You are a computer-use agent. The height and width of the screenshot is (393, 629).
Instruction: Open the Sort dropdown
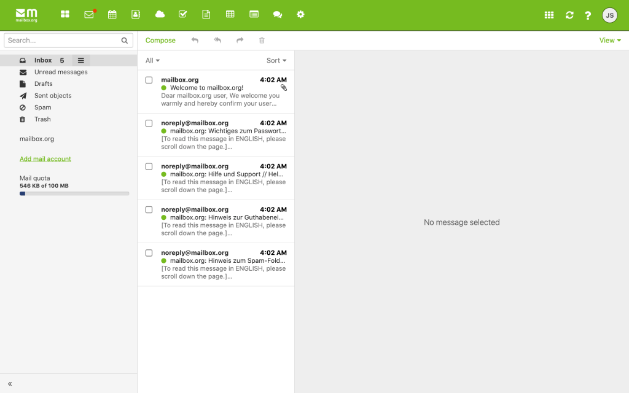click(276, 61)
